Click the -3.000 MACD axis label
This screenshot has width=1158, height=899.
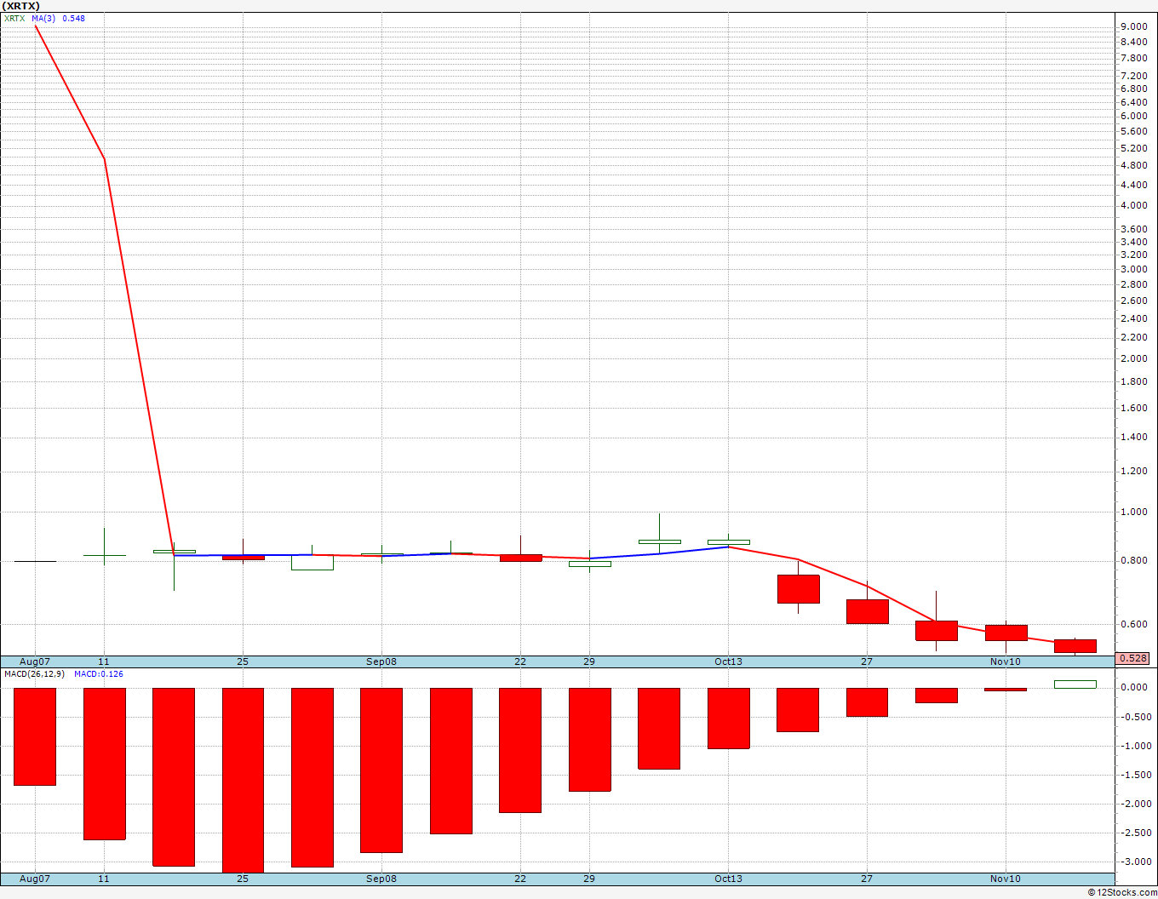click(1132, 862)
